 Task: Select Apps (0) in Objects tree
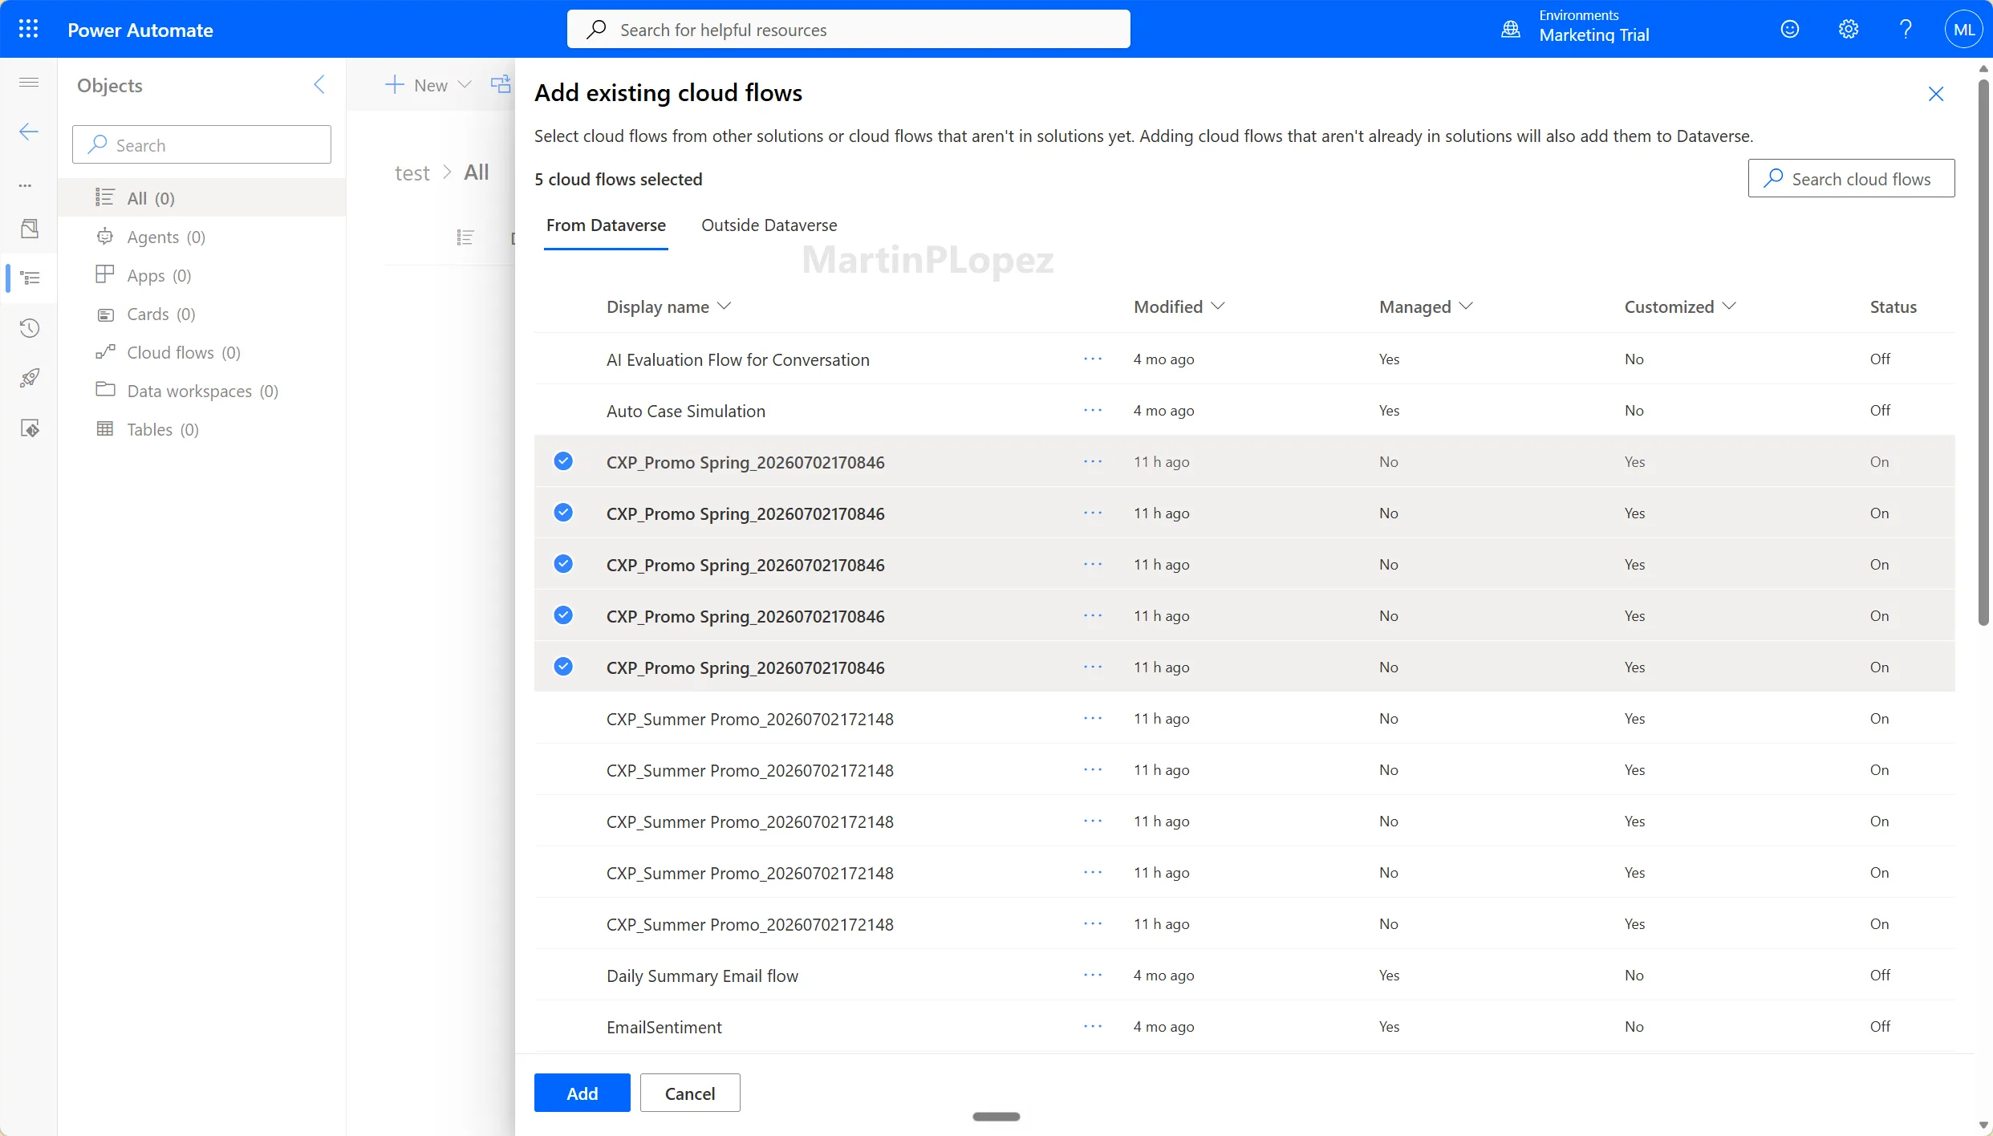click(x=201, y=275)
